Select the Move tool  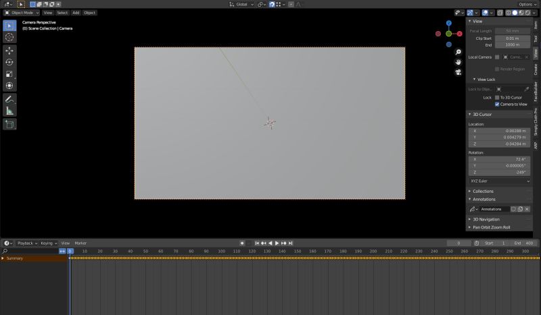9,51
